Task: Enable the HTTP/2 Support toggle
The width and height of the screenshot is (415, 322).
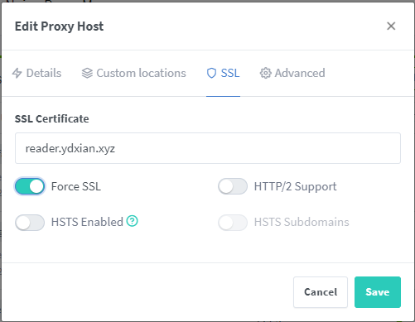Action: tap(233, 186)
